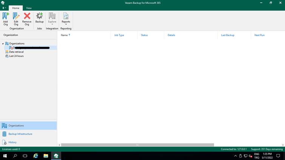Click the scroll left arrow
Image resolution: width=285 pixels, height=160 pixels.
click(x=59, y=145)
